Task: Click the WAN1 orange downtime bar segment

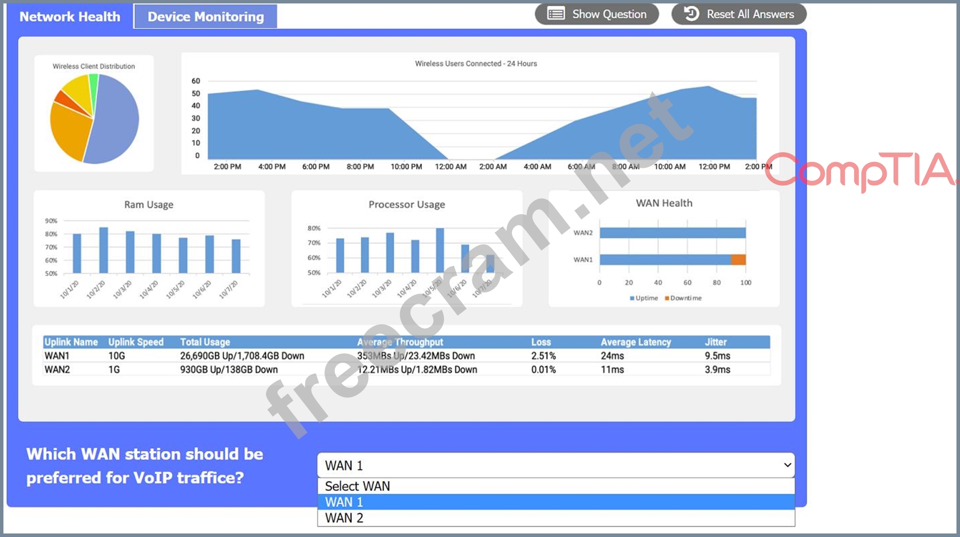Action: tap(738, 259)
